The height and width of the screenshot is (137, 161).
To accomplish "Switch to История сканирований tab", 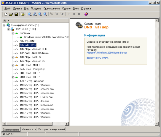I will 52,129.
